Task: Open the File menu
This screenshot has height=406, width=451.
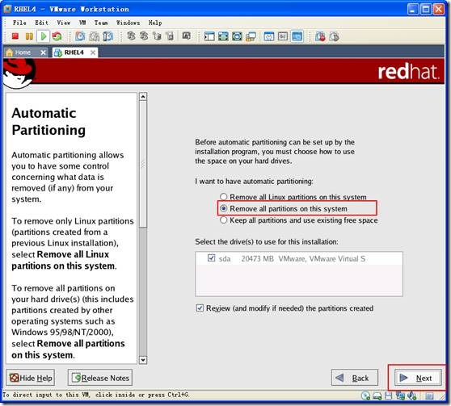Action: coord(19,23)
